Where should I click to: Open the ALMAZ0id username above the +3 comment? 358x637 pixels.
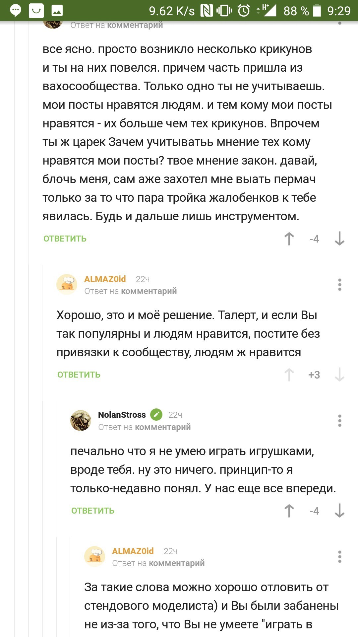tap(105, 279)
